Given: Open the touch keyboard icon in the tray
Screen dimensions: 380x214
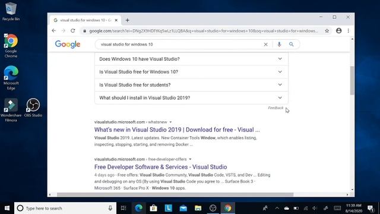Looking at the screenshot, I should (337, 208).
